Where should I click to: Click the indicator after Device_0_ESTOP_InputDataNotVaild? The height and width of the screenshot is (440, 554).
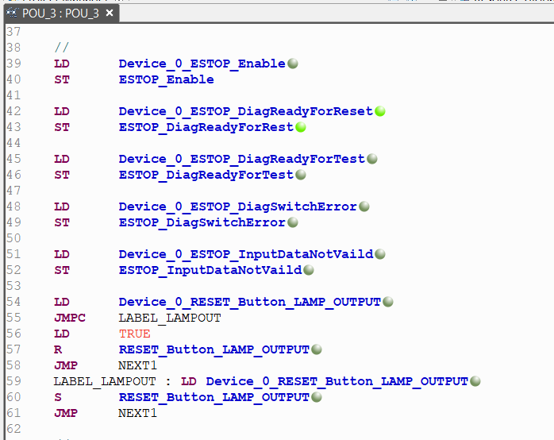click(x=380, y=254)
